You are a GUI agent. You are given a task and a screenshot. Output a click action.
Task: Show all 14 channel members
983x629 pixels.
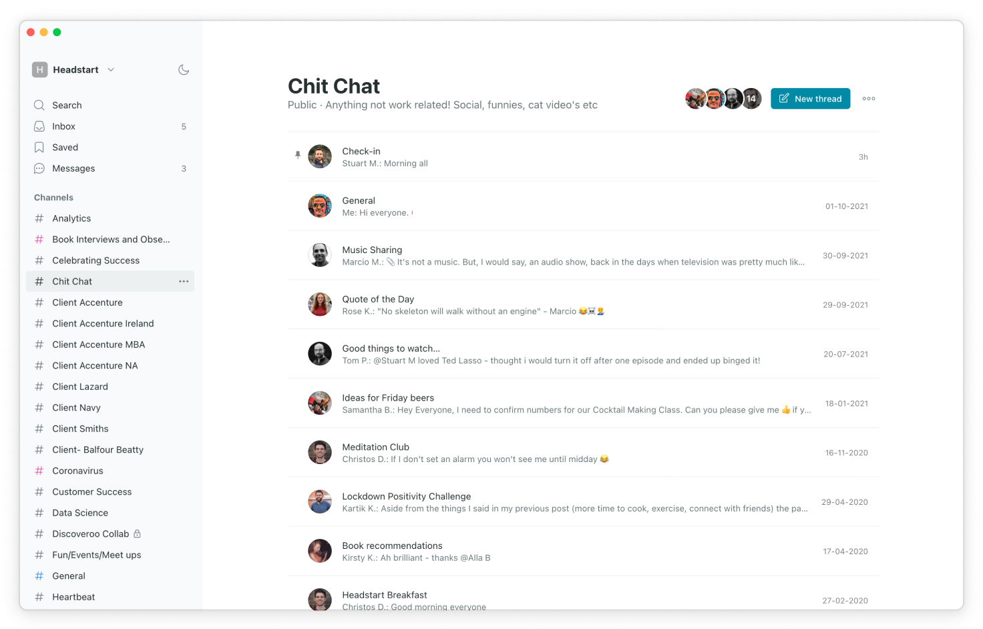(x=752, y=98)
